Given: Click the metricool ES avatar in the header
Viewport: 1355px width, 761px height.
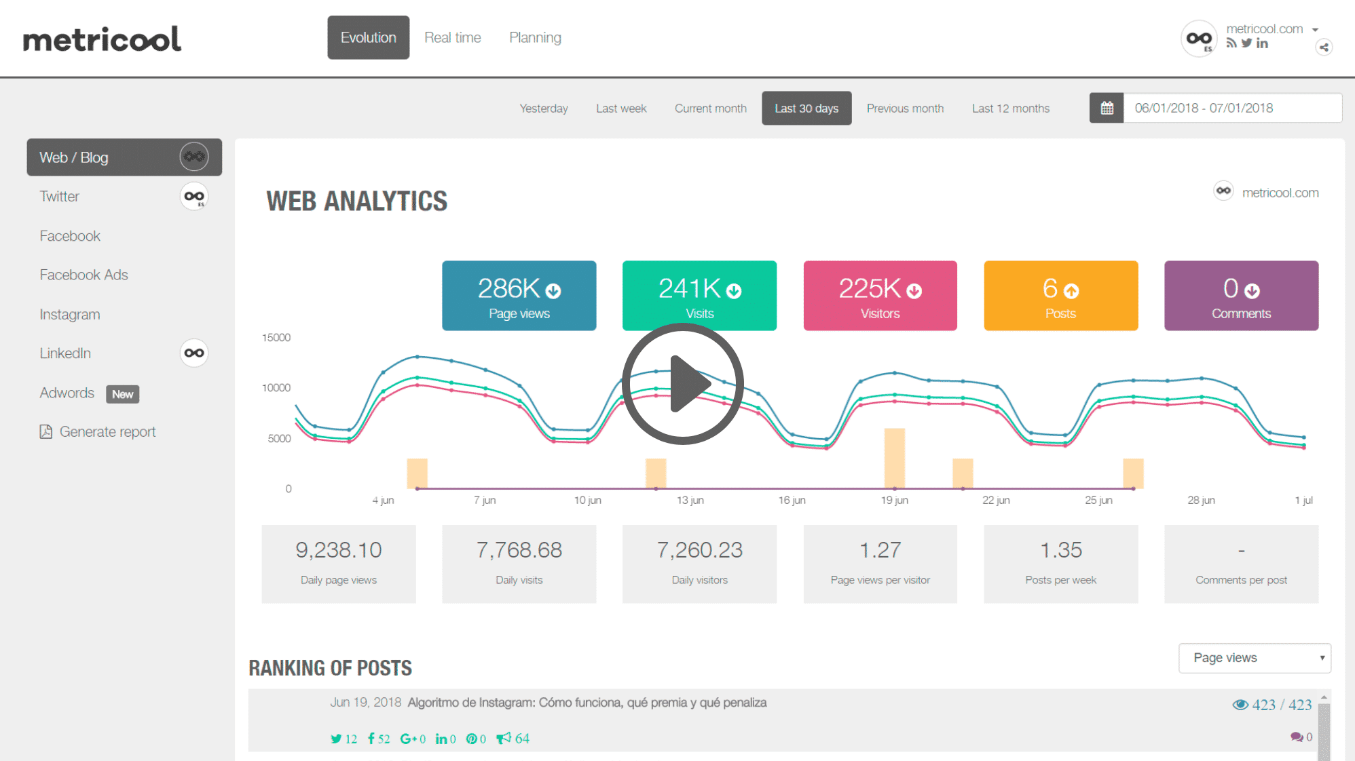Looking at the screenshot, I should (1199, 39).
